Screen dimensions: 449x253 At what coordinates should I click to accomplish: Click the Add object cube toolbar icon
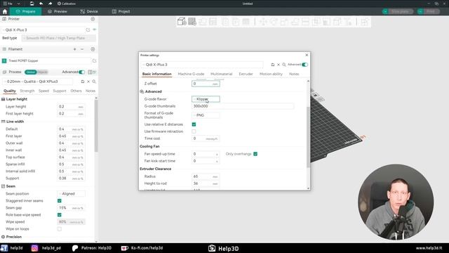(182, 22)
